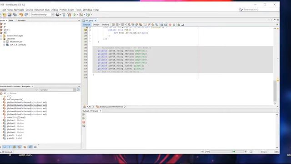The image size is (291, 164).
Task: Click the Undo toolbar icon
Action: tap(21, 15)
